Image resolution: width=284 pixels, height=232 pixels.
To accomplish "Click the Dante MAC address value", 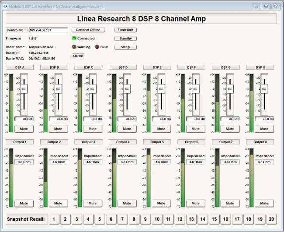I will pyautogui.click(x=42, y=59).
